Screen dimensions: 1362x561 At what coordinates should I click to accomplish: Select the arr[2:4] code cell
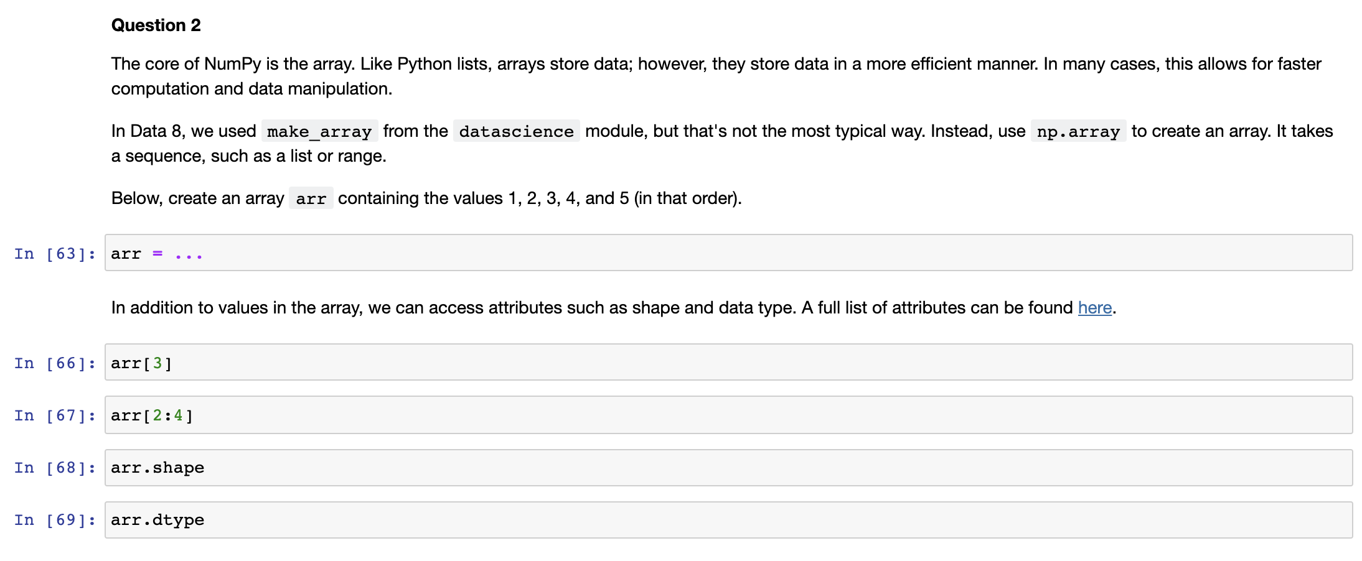tap(728, 415)
